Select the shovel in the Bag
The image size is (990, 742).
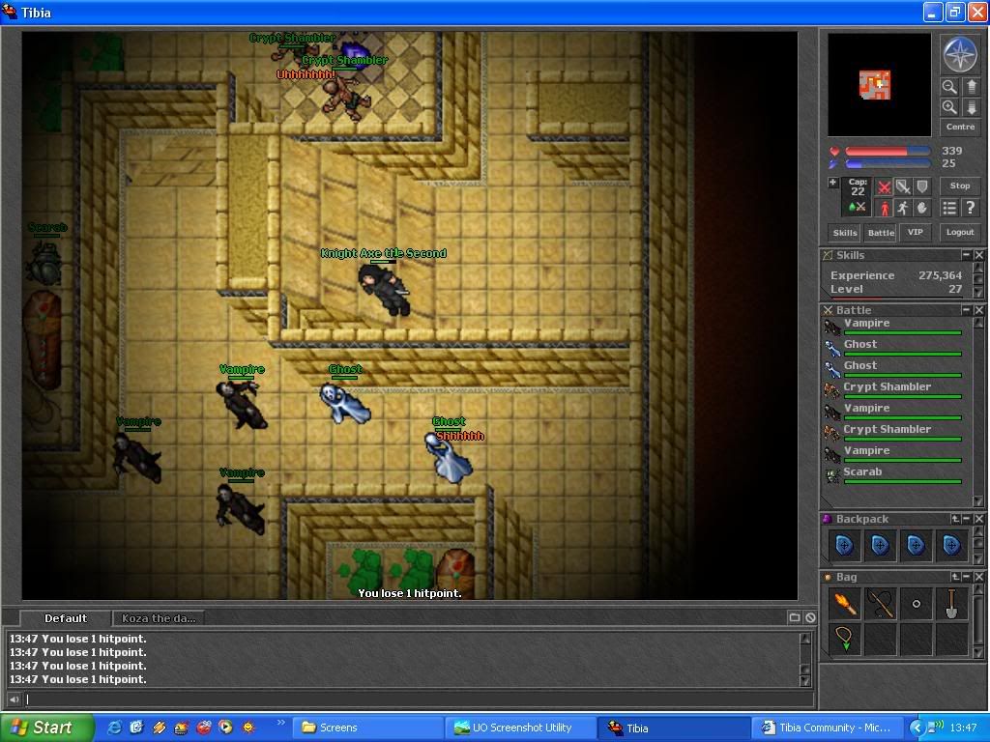coord(951,604)
